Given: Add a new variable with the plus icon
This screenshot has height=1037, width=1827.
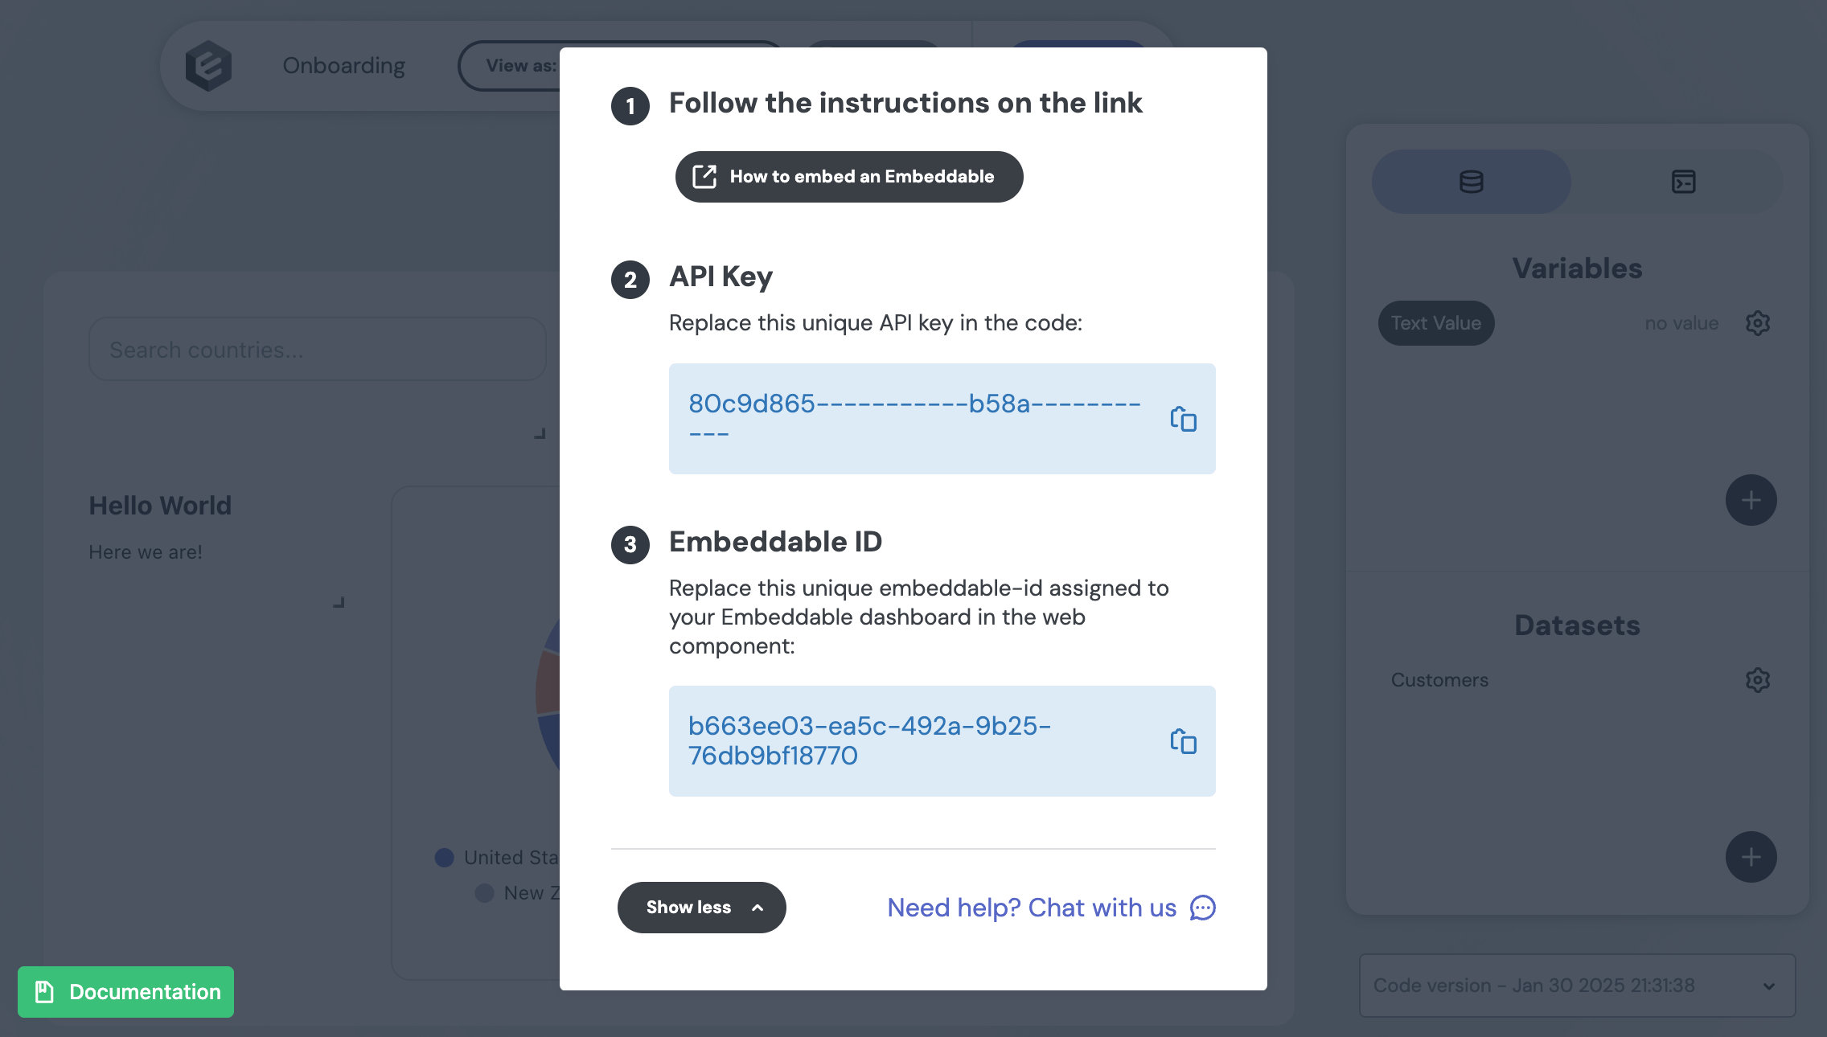Looking at the screenshot, I should coord(1751,500).
